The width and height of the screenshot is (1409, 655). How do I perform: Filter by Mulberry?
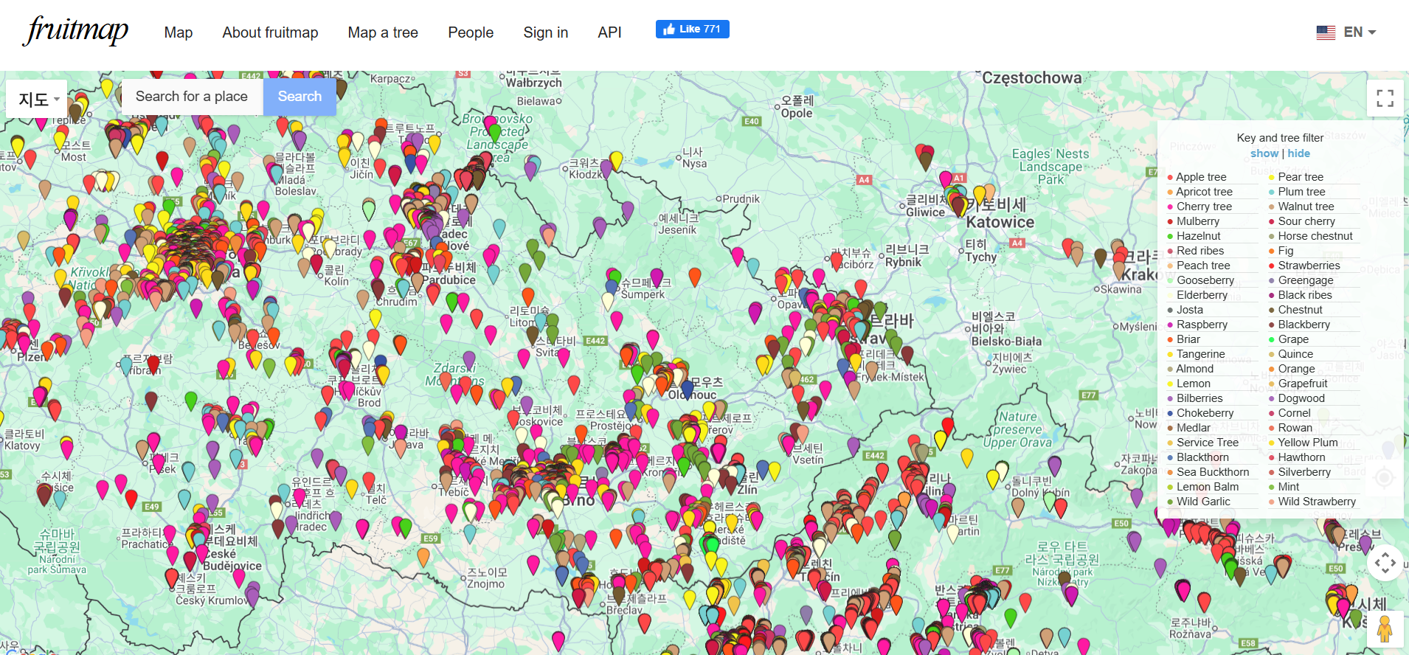[x=1197, y=221]
